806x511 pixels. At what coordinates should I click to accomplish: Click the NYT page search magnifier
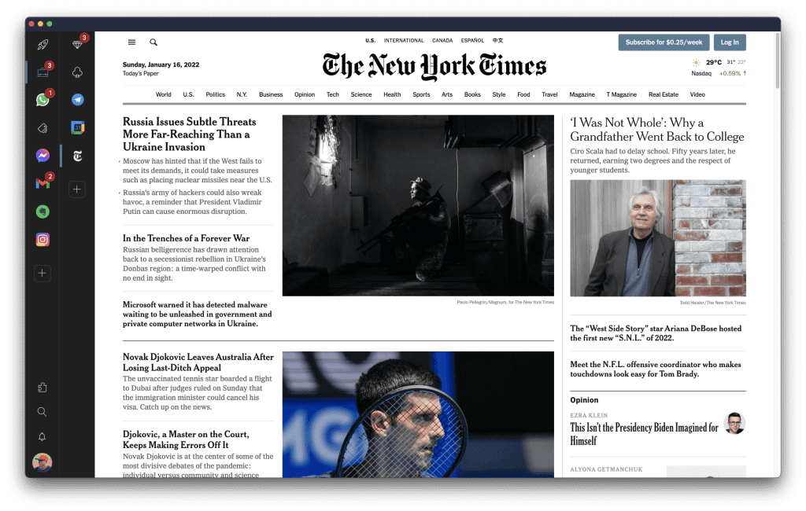point(153,42)
